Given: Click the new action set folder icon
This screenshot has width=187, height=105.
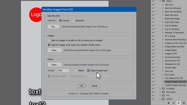Looking at the screenshot, I should 184,103.
